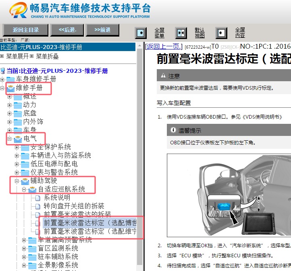The width and height of the screenshot is (291, 271).
Task: Click the open 电气 folder icon
Action: tap(18, 139)
